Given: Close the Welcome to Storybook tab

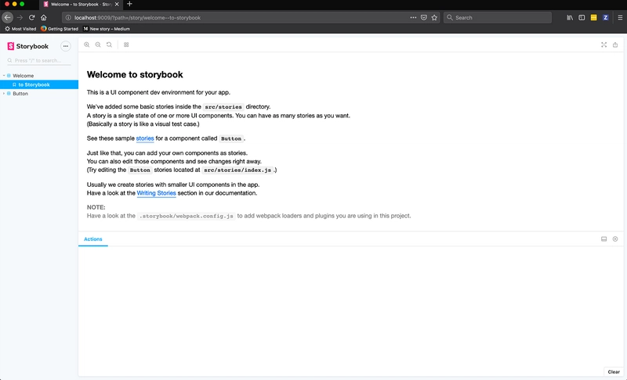Looking at the screenshot, I should [x=117, y=4].
